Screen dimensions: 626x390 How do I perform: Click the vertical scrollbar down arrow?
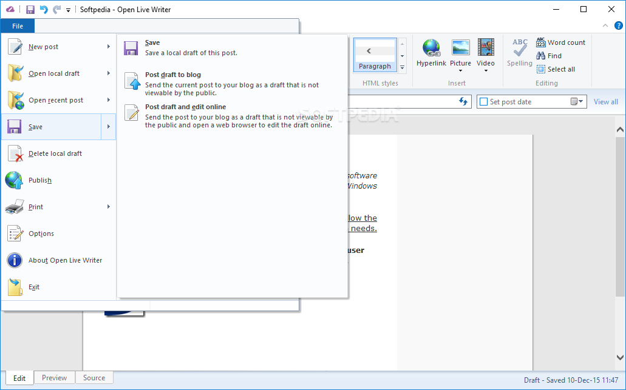pos(619,357)
